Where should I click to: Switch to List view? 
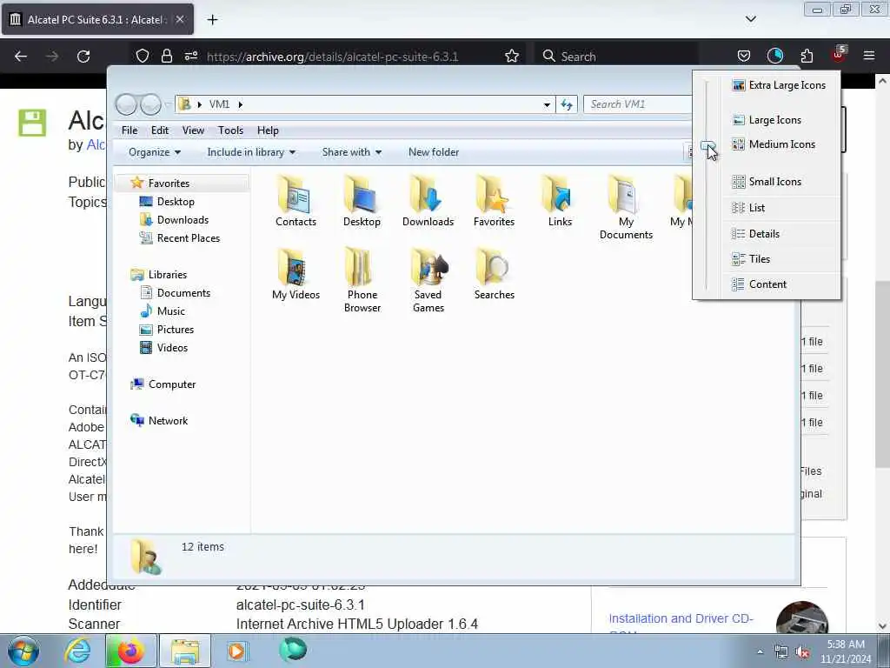(780, 208)
